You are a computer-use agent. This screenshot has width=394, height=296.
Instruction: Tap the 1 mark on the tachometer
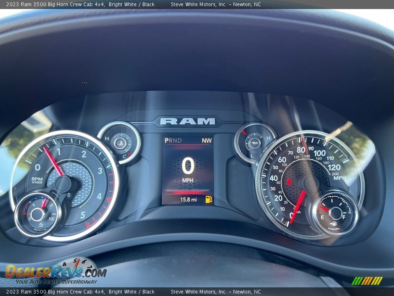pyautogui.click(x=59, y=152)
